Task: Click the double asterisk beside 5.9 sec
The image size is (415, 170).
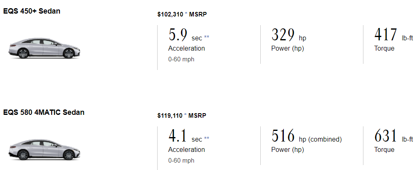Action: [x=206, y=37]
